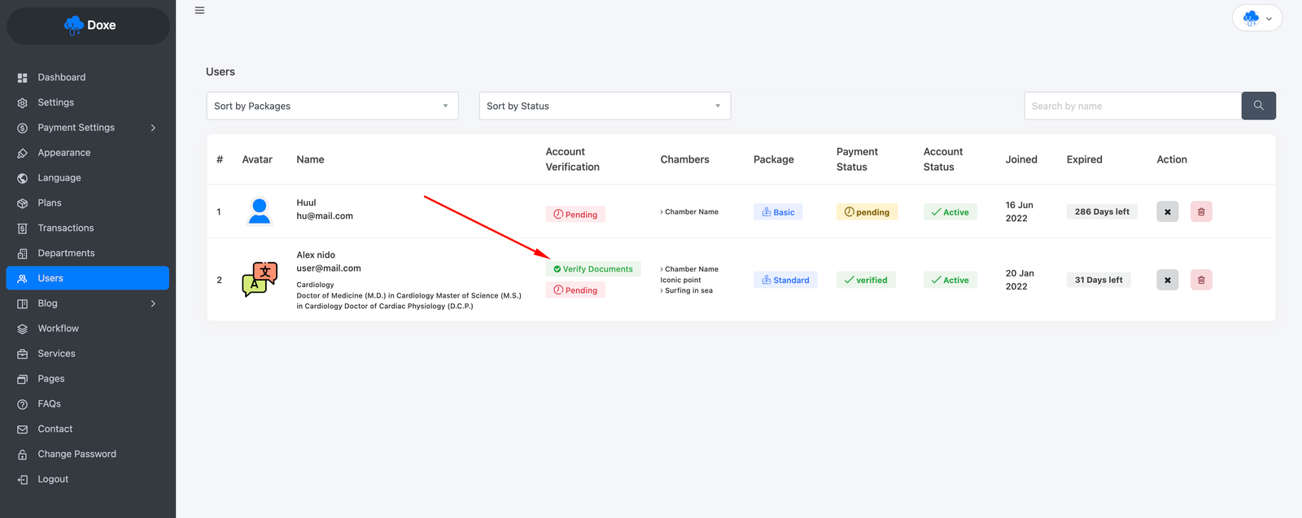Open Dashboard from the sidebar
Screen dimensions: 1302x518
click(61, 77)
